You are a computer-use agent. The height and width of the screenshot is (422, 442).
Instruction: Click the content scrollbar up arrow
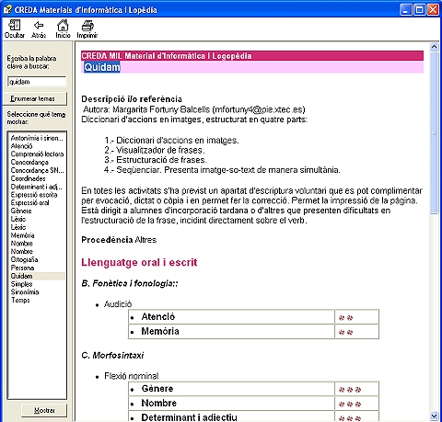coord(434,47)
